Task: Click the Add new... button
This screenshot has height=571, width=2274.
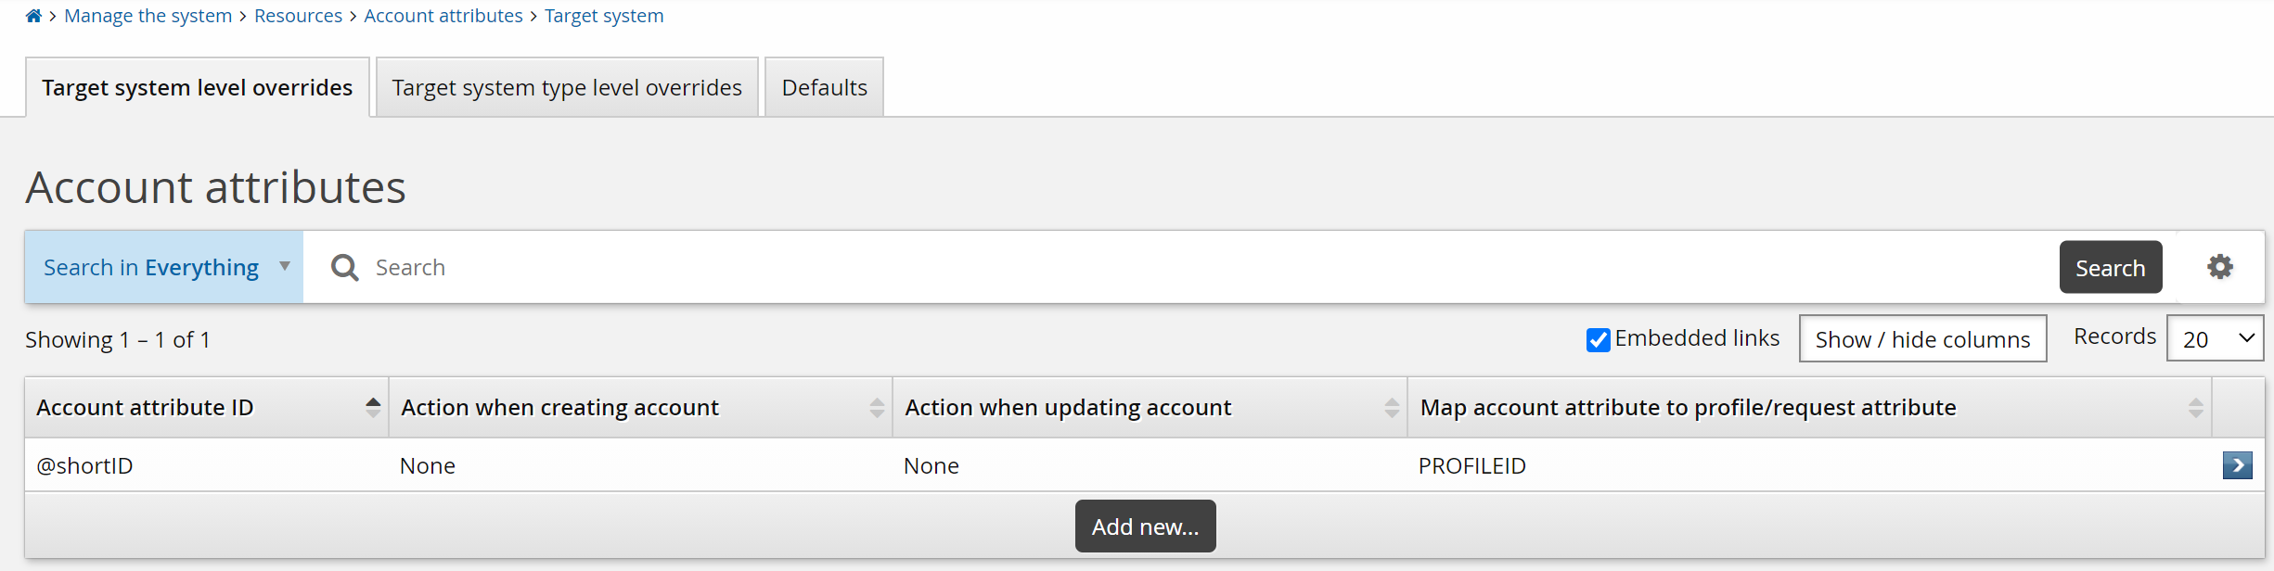Action: (x=1145, y=527)
